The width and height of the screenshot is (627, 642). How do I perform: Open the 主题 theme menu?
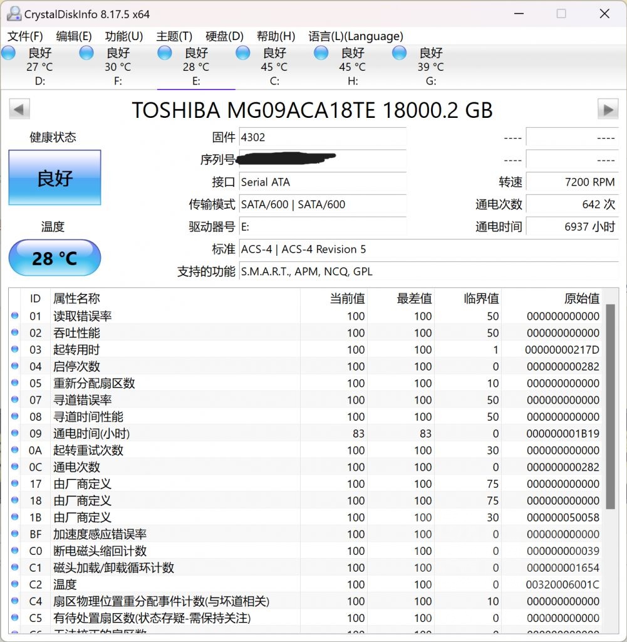click(173, 36)
